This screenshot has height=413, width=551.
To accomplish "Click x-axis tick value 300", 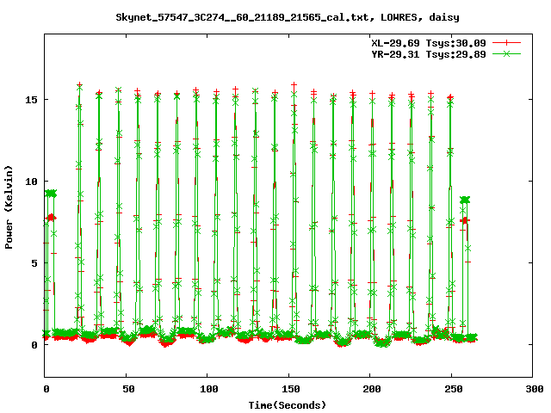I will [535, 389].
